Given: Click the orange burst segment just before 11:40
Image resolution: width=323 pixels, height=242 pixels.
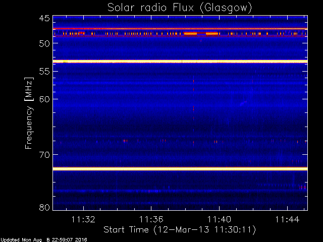Looking at the screenshot, I should pyautogui.click(x=212, y=33).
